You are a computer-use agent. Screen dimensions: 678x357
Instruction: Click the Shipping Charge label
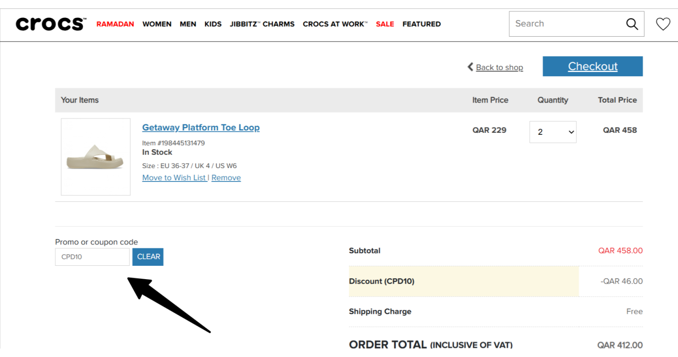click(x=380, y=311)
